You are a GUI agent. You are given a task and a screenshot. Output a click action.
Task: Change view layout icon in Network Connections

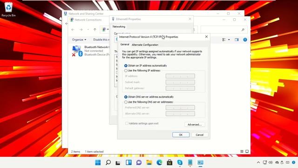224,40
